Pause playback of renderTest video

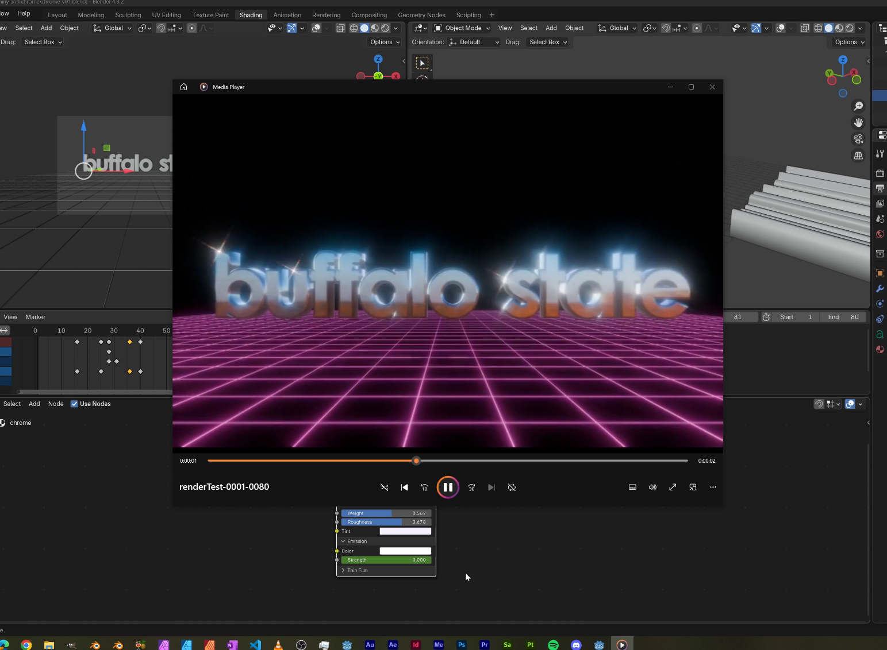[448, 487]
